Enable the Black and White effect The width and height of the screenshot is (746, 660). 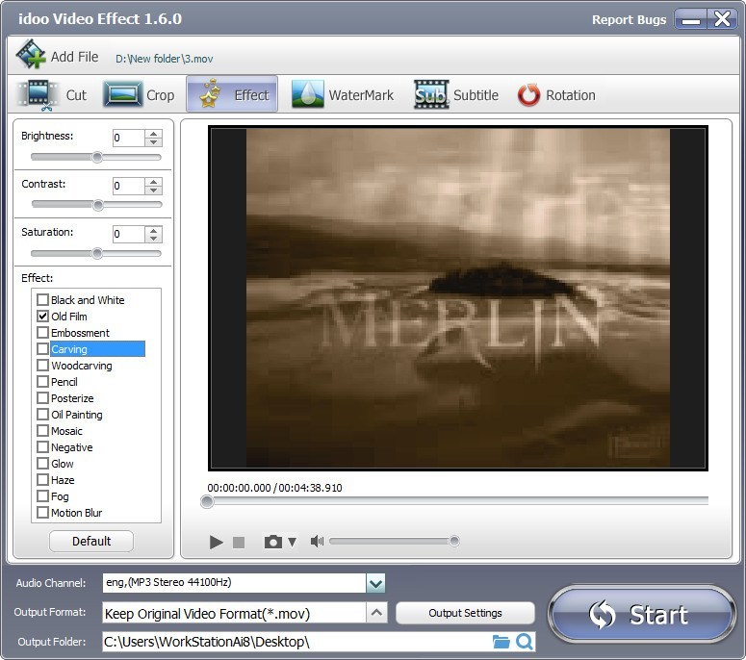click(x=42, y=299)
